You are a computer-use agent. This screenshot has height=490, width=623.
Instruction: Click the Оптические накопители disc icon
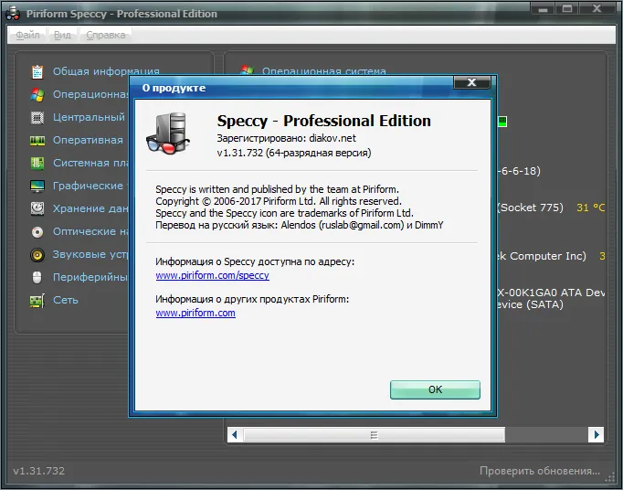(x=37, y=231)
